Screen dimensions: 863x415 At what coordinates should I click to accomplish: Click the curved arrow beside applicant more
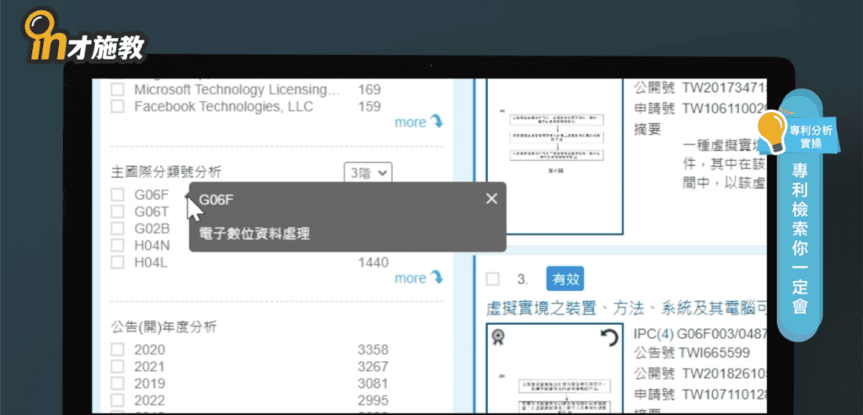pyautogui.click(x=437, y=121)
